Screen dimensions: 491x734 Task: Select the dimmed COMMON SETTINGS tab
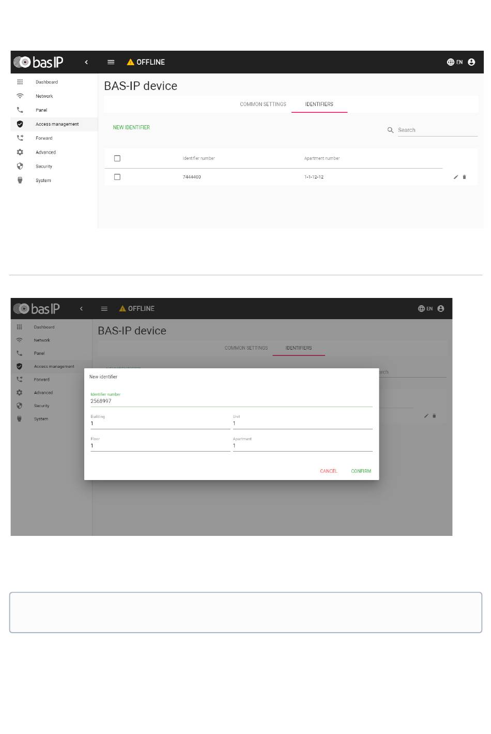pyautogui.click(x=246, y=348)
